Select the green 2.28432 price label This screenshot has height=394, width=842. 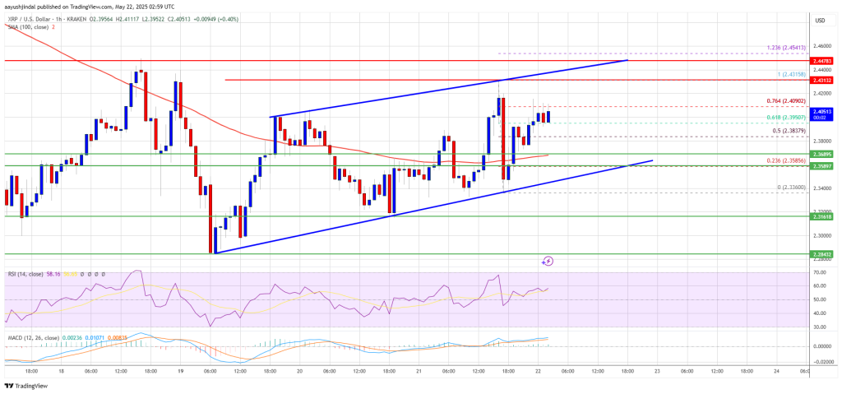click(821, 254)
